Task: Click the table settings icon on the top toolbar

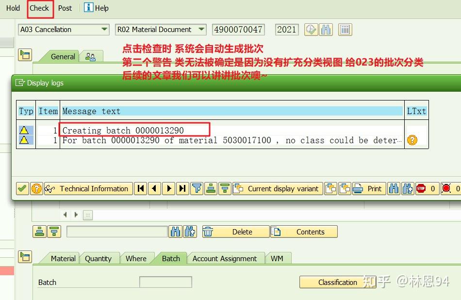Action: (x=345, y=30)
